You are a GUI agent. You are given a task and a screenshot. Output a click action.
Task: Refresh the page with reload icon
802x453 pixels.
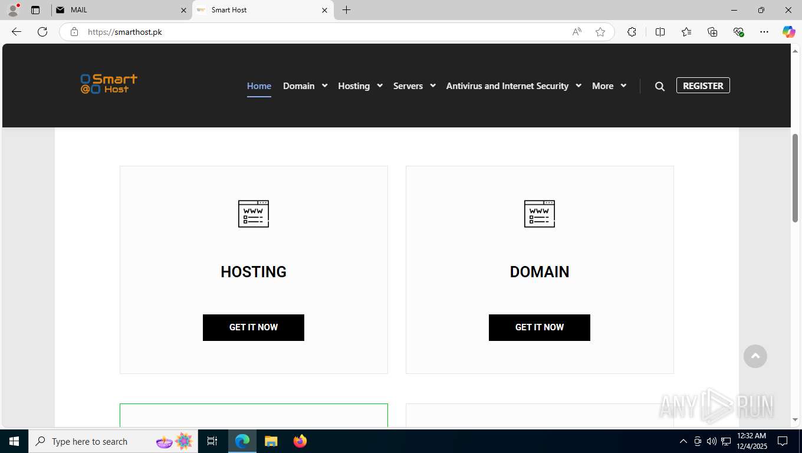[x=42, y=32]
